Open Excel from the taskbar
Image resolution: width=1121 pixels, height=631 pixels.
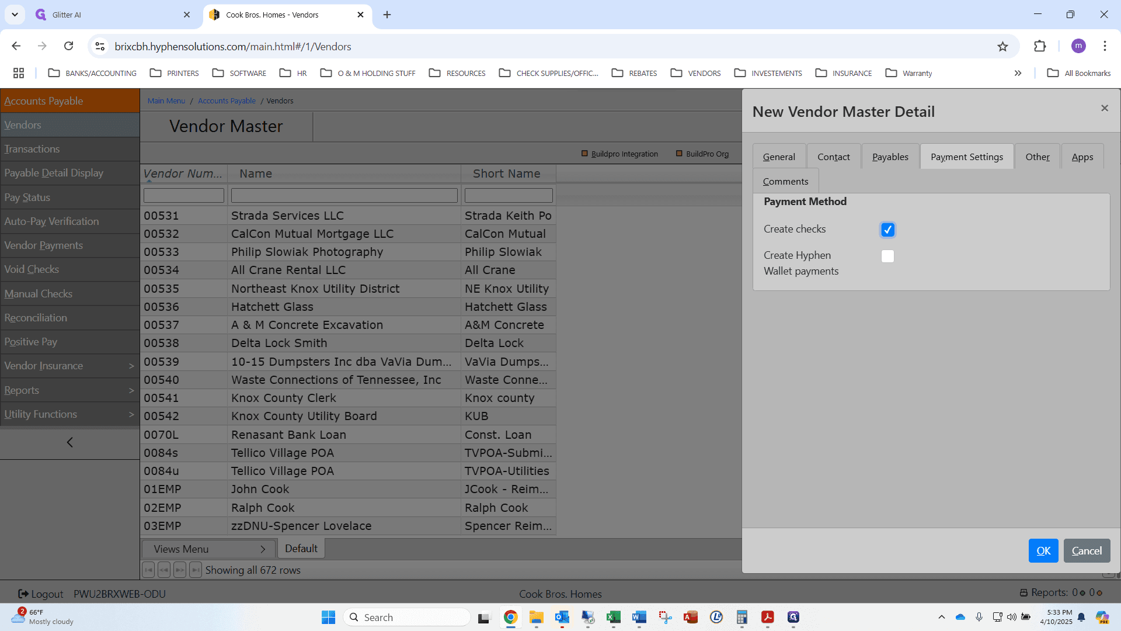(x=613, y=617)
